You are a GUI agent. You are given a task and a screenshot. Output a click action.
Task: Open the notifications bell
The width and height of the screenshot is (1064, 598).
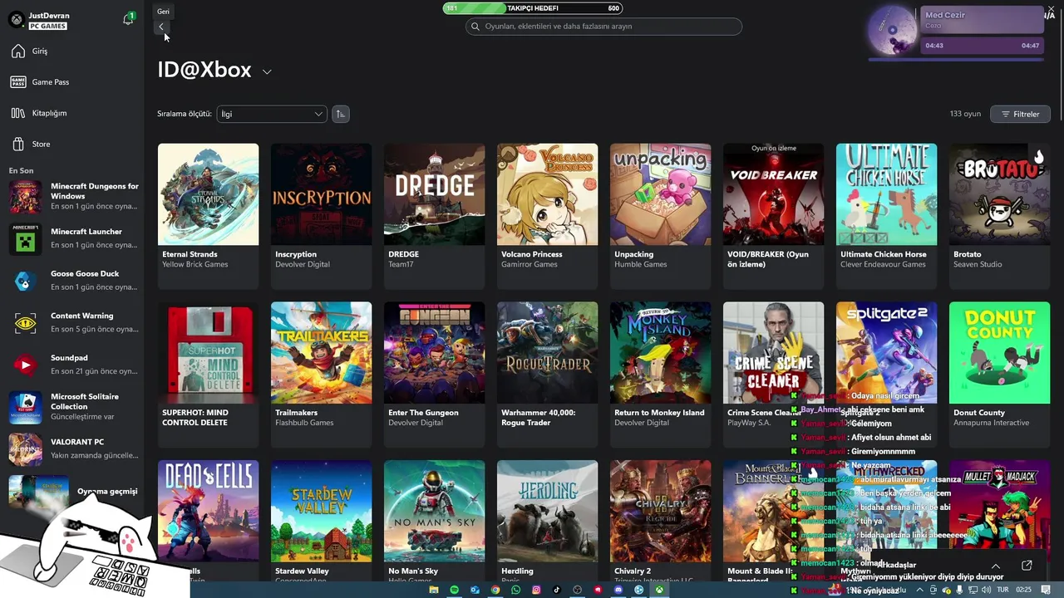(128, 19)
